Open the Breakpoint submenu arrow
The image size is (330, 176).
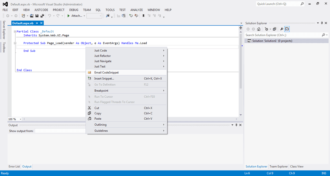[x=163, y=90]
